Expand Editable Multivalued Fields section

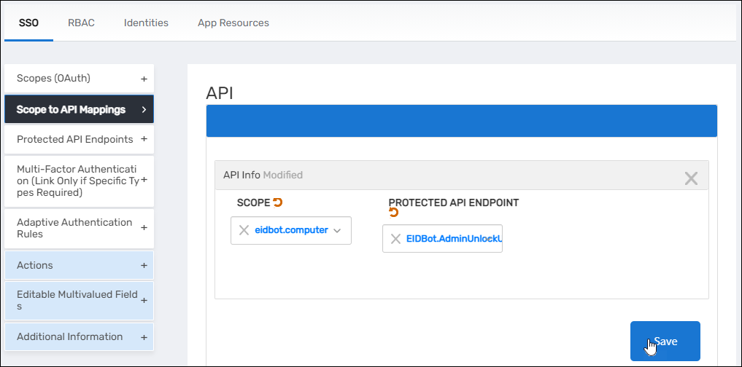(x=79, y=301)
